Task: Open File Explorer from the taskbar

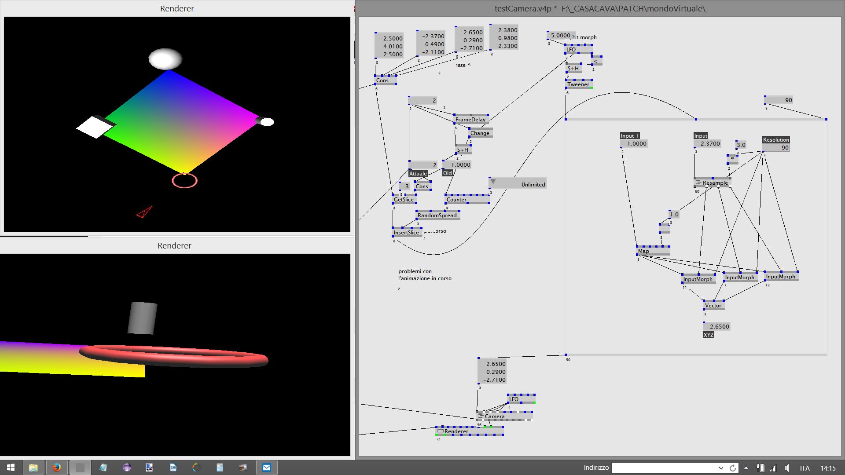Action: pos(33,467)
